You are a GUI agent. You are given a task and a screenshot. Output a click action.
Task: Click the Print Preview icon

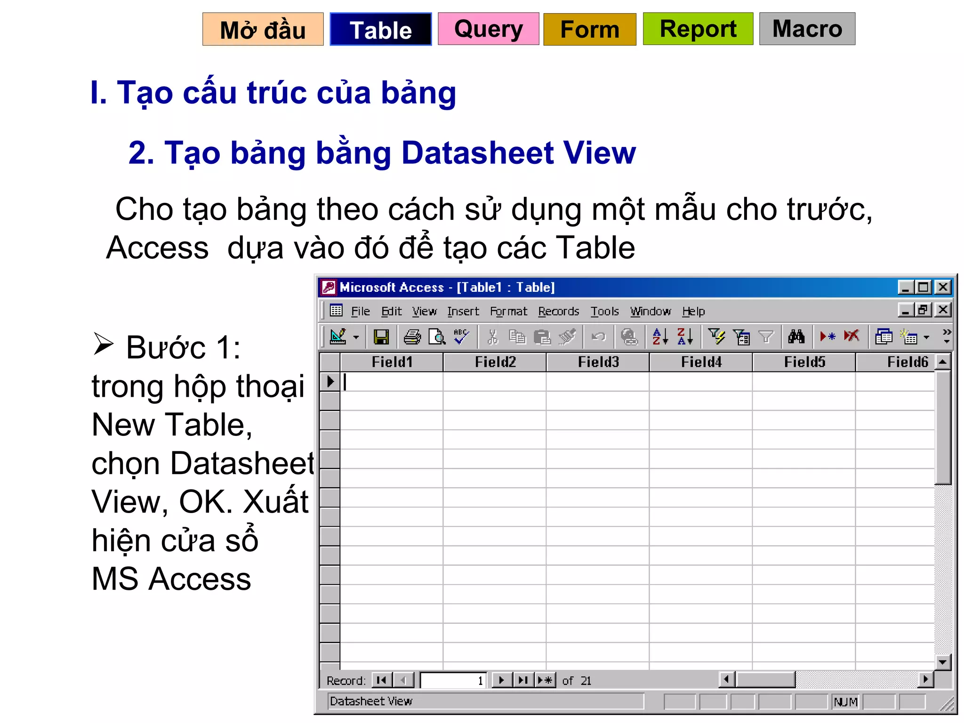coord(437,337)
